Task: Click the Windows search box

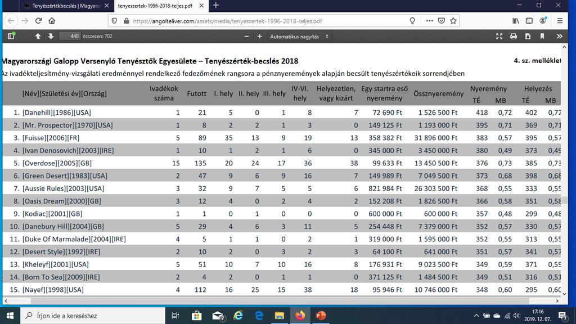Action: coord(93,316)
